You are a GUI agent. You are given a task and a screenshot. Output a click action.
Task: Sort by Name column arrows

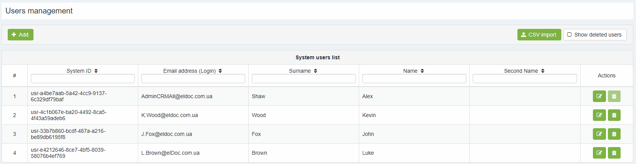tap(422, 71)
